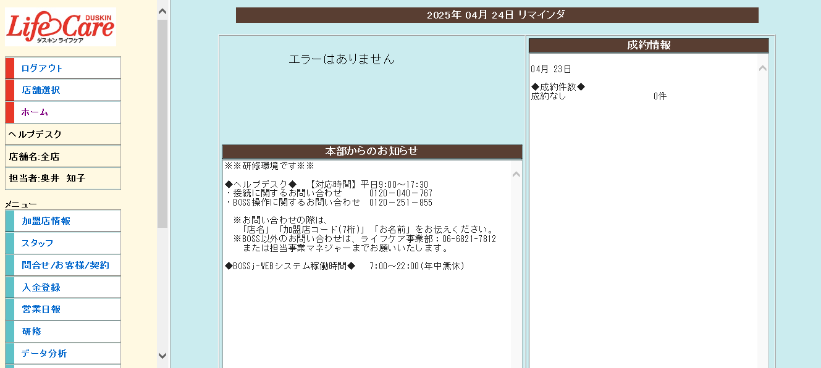This screenshot has height=368, width=821.
Task: Open the 店舗選択 menu item
Action: point(63,90)
